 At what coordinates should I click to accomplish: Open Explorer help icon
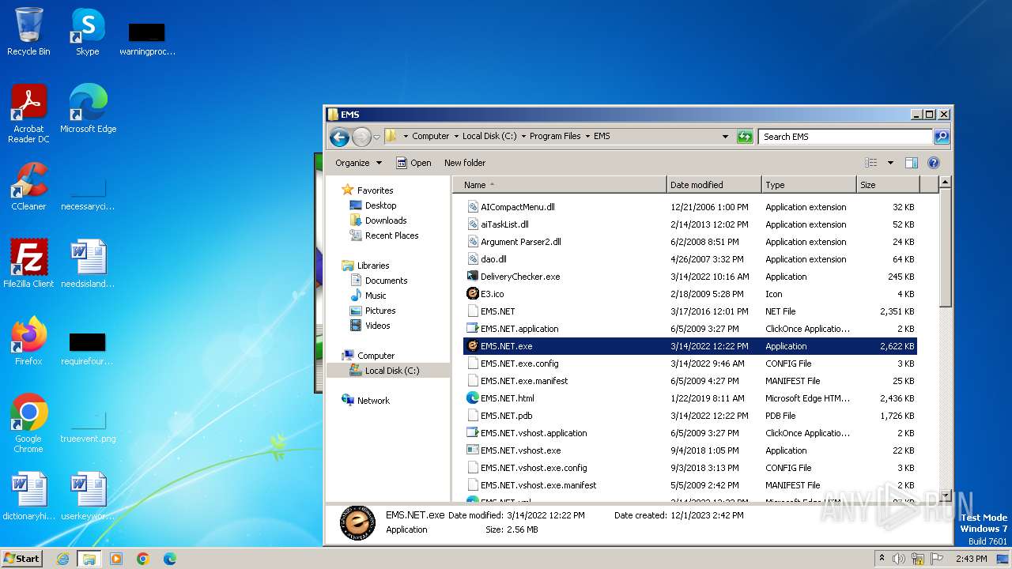[x=934, y=163]
